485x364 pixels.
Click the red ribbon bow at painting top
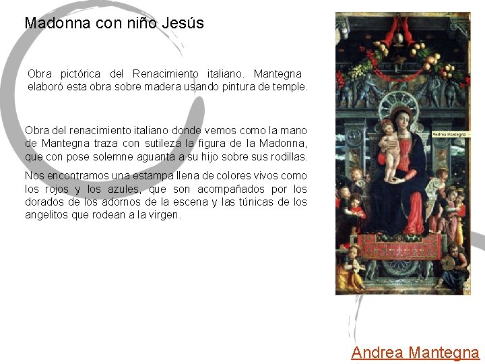pos(399,32)
